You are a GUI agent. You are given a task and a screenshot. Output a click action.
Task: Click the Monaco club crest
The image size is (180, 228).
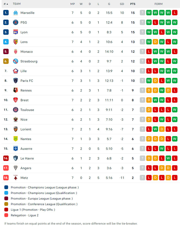16,52
